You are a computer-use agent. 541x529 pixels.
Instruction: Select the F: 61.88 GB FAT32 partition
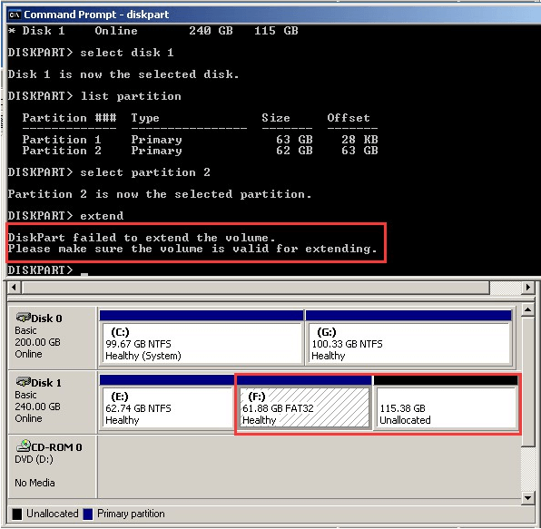(x=304, y=402)
